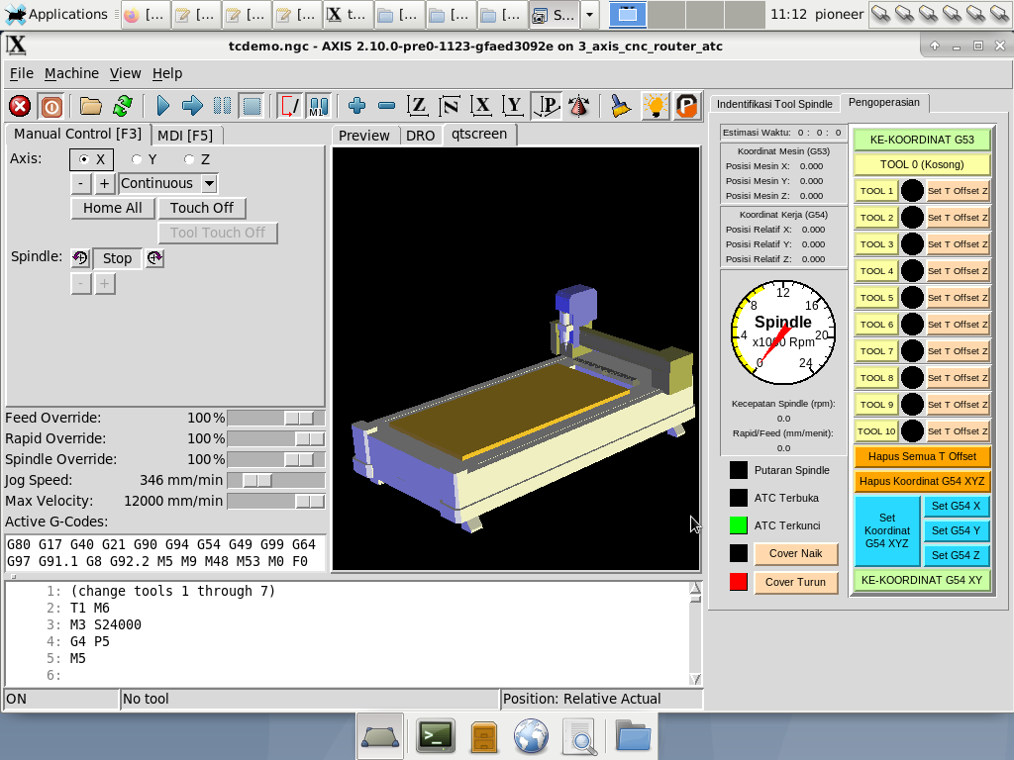Open the Machine menu
This screenshot has height=760, width=1014.
pos(71,73)
